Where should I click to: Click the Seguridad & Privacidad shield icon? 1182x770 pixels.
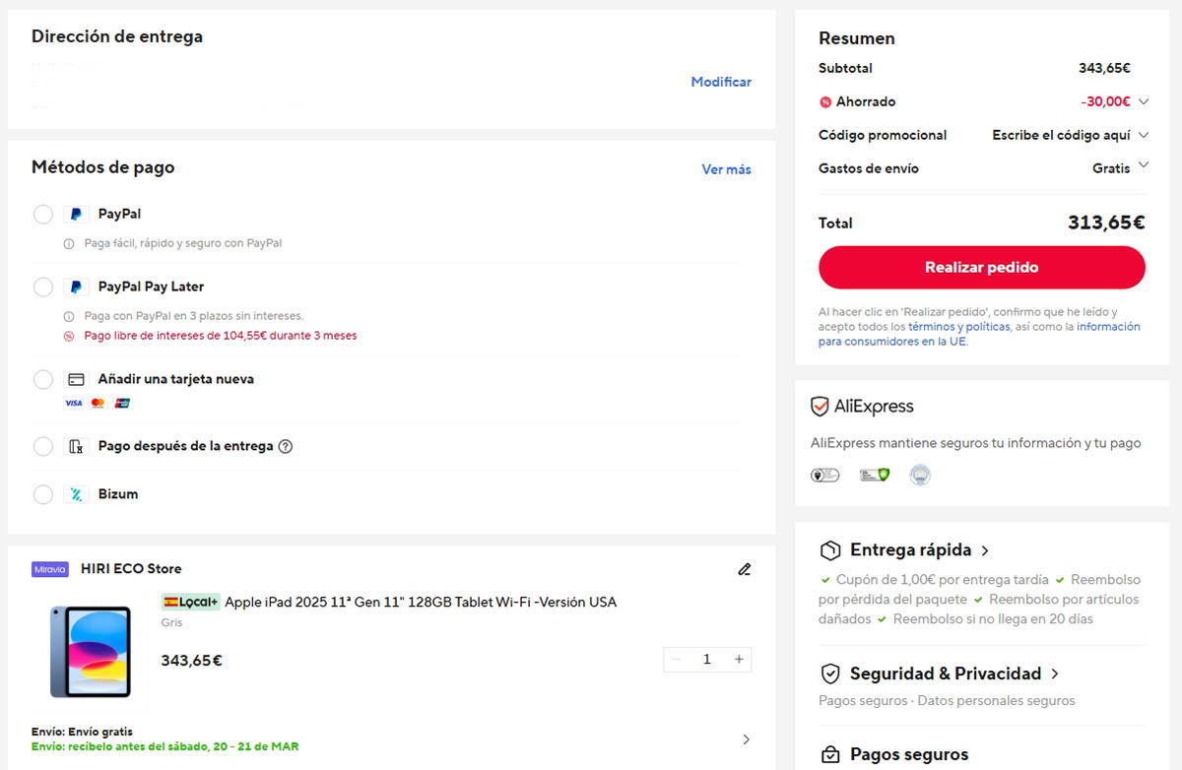tap(830, 674)
